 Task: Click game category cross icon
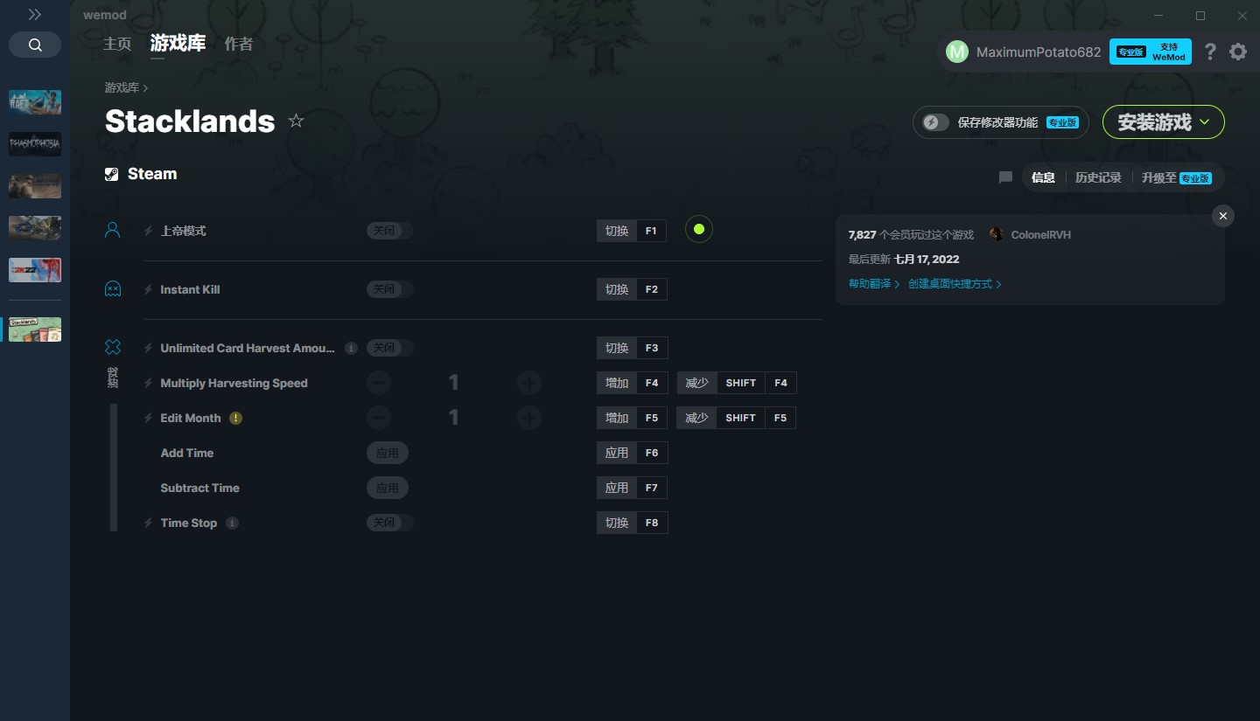point(112,347)
